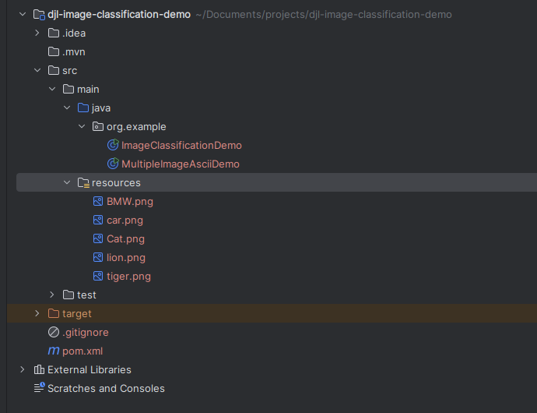Collapse the resources folder chevron

67,183
